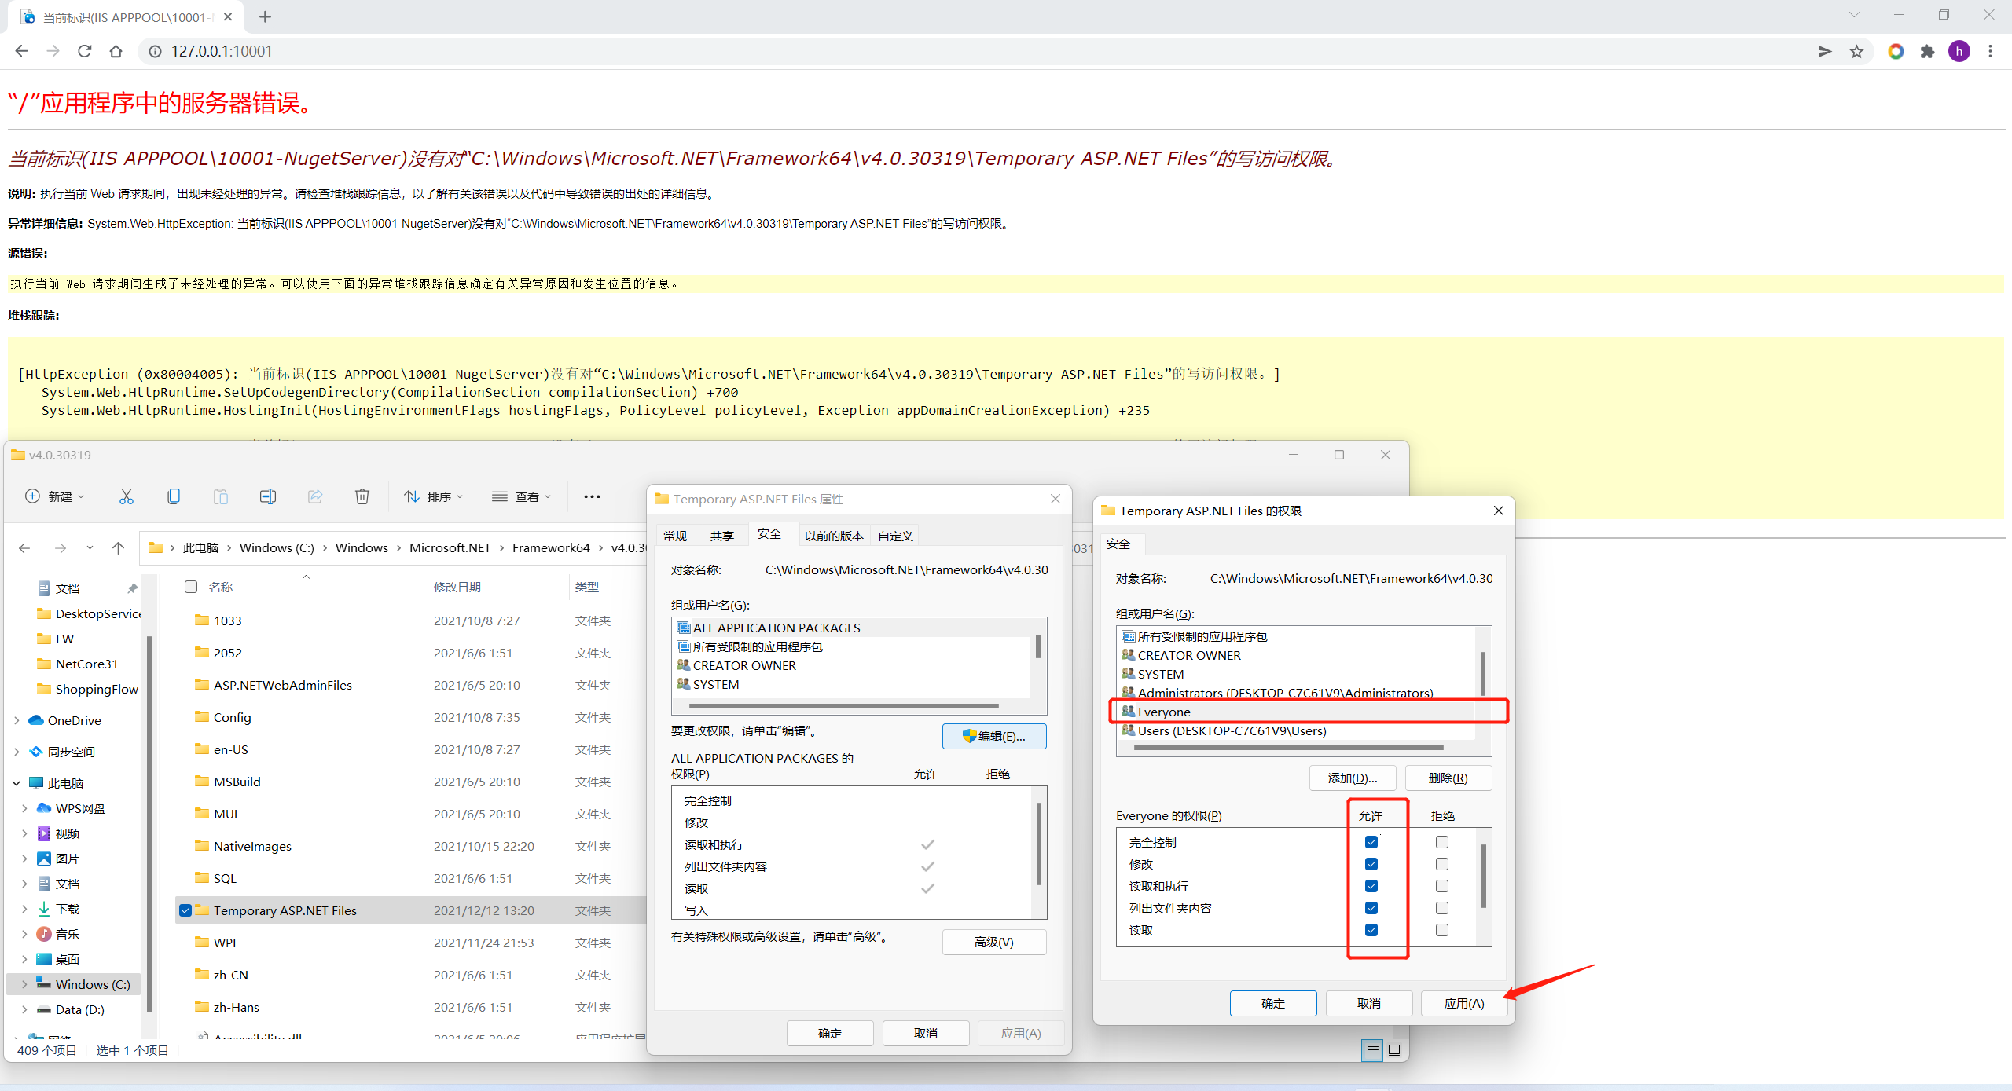
Task: Switch to 共享 tab in properties dialog
Action: point(721,536)
